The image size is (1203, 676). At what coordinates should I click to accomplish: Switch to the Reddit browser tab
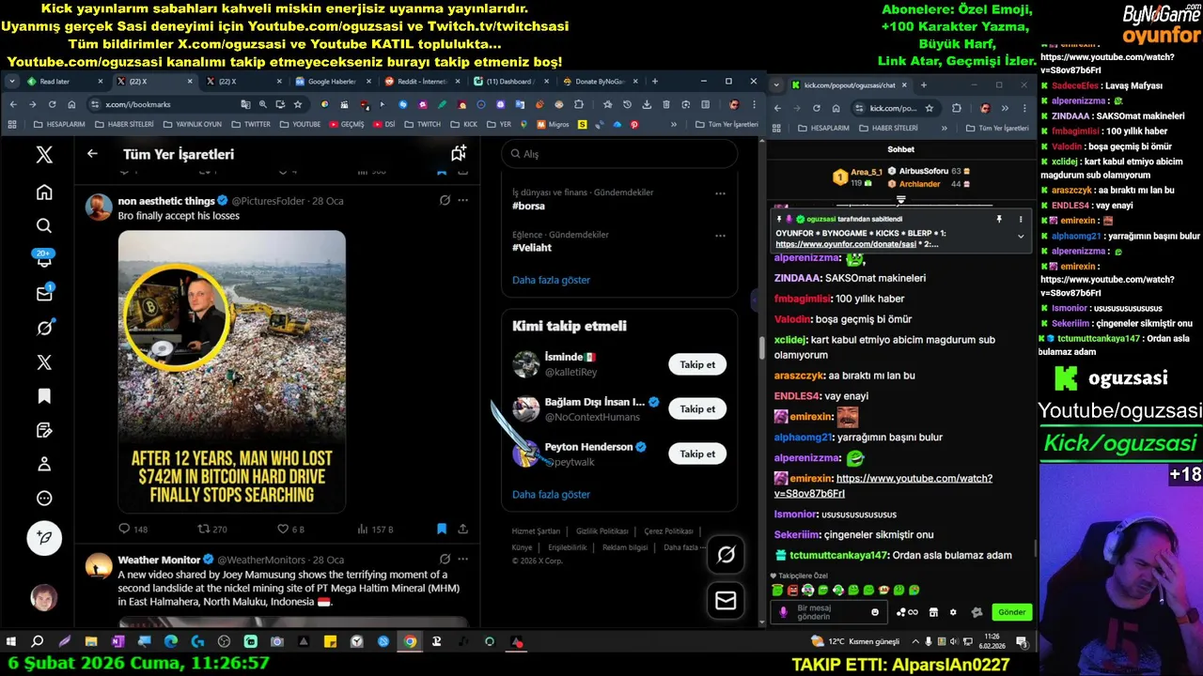pos(420,82)
